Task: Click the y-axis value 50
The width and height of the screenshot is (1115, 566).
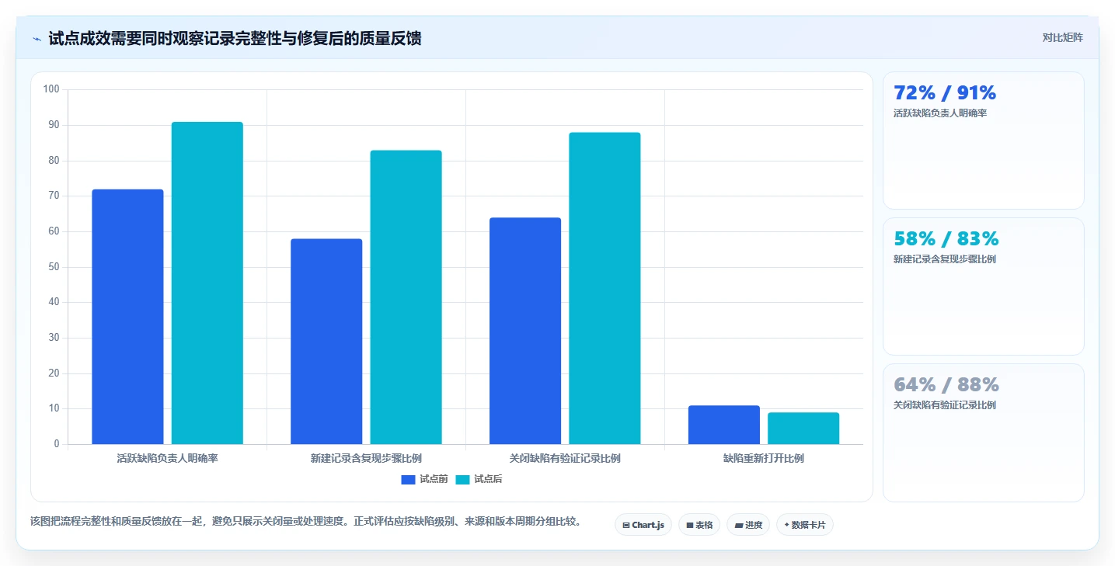Action: (x=54, y=267)
